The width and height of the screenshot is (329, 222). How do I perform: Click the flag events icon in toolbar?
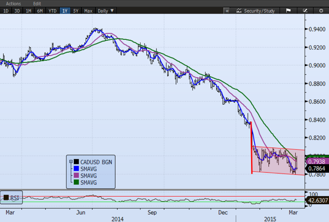click(x=288, y=11)
